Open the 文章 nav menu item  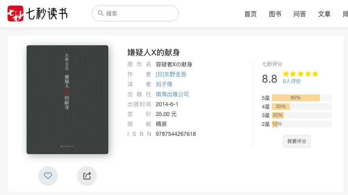(x=324, y=14)
